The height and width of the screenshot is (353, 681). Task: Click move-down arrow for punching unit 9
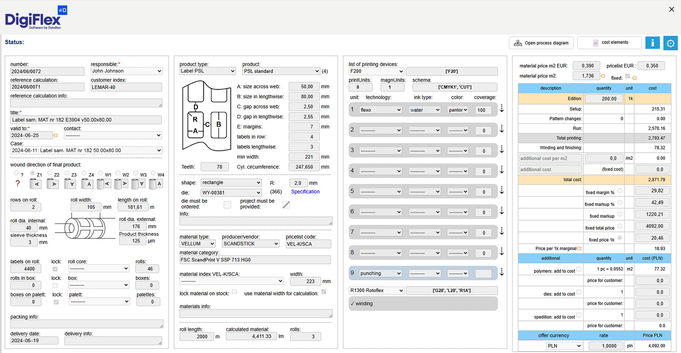pyautogui.click(x=502, y=272)
